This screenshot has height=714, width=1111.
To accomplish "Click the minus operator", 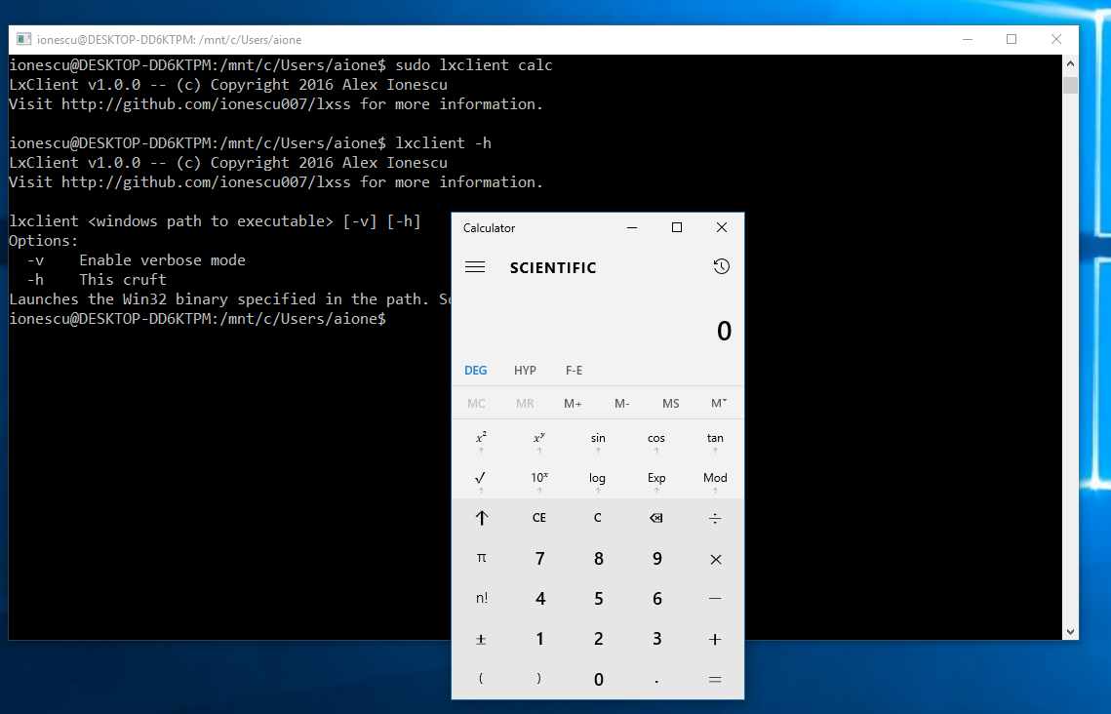I will coord(715,599).
